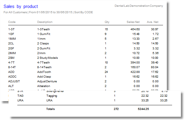Select code cell 'ALT'
Image resolution: width=185 pixels, height=122 pixels.
[11, 86]
